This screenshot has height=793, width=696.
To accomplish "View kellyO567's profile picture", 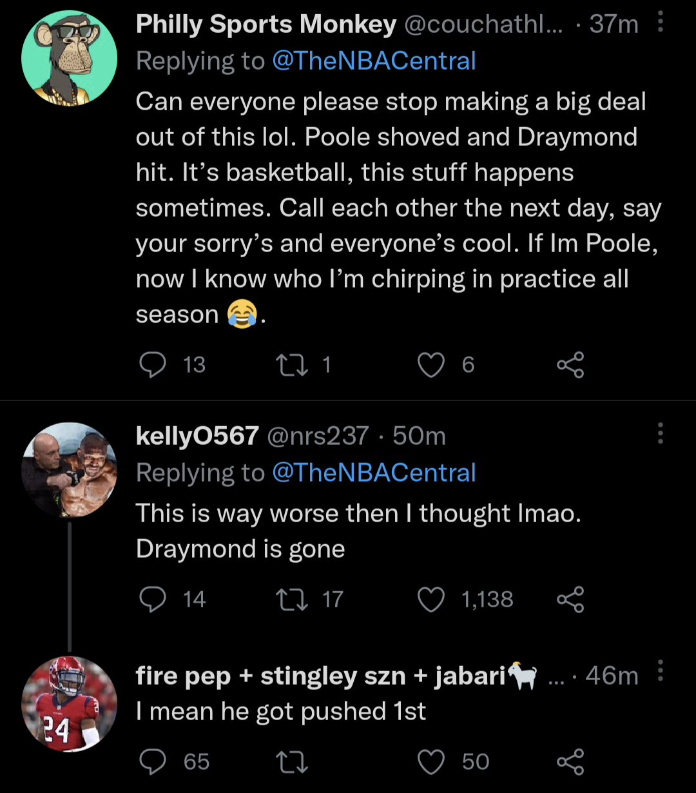I will (70, 470).
